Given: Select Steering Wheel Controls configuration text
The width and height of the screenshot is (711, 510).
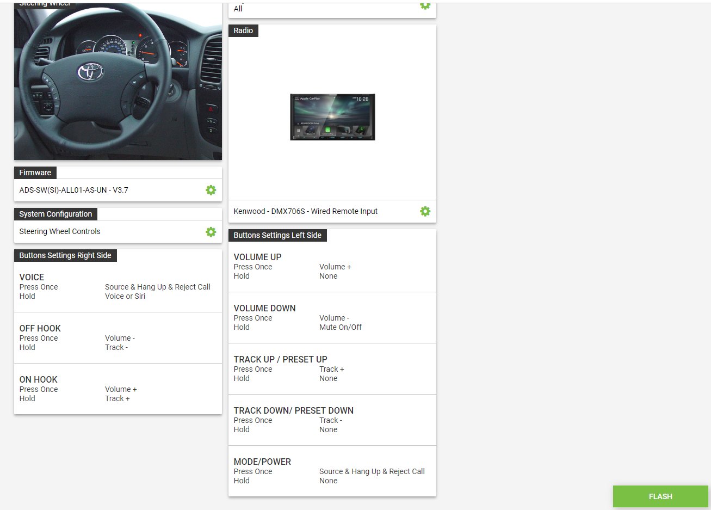Looking at the screenshot, I should click(60, 231).
